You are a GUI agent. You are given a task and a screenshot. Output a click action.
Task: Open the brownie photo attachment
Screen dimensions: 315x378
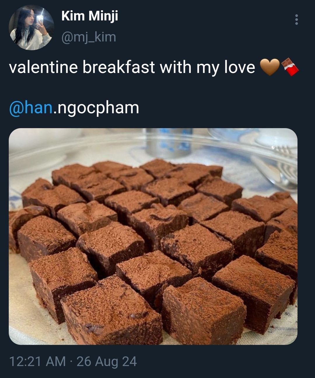[x=153, y=236]
